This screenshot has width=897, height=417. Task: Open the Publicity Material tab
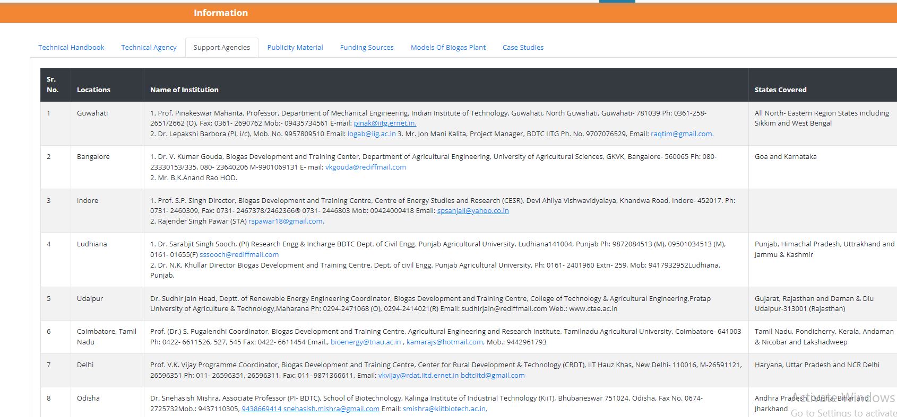[295, 47]
